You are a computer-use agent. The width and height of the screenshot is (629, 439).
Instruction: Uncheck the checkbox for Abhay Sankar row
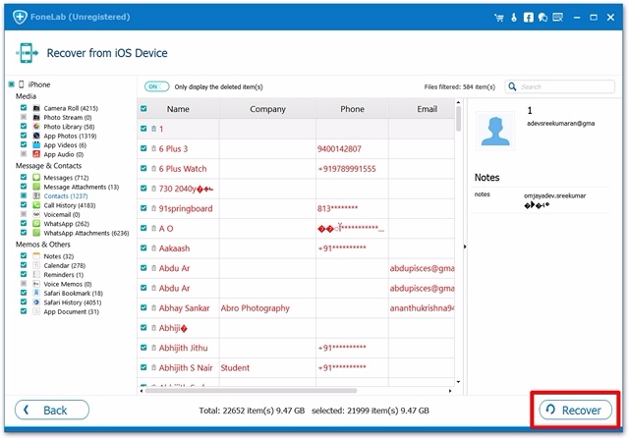coord(143,307)
